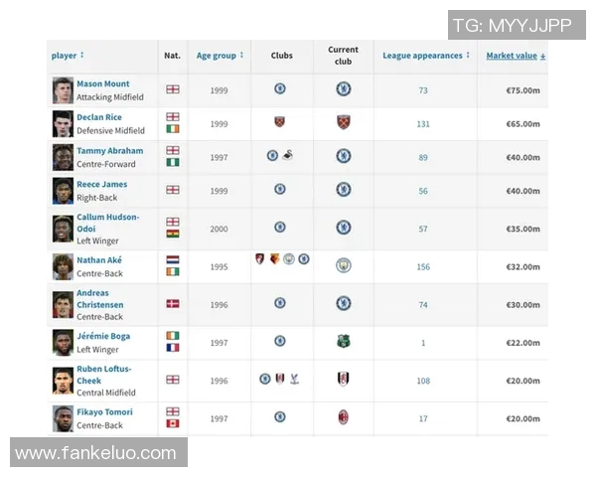Open Fikayo Tomori player name link
Image resolution: width=596 pixels, height=477 pixels.
[x=104, y=412]
